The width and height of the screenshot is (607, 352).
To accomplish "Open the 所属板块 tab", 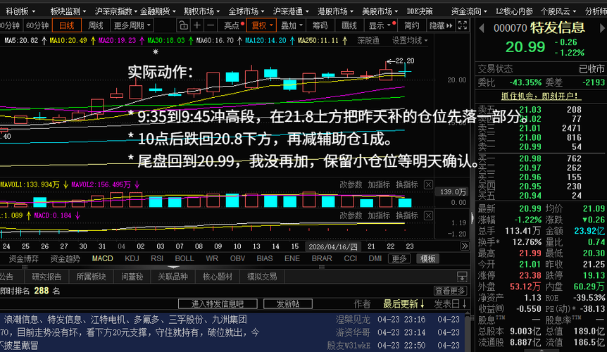I will (92, 277).
